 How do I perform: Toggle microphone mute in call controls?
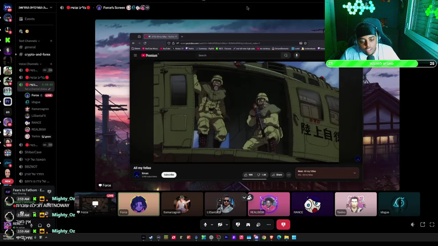[205, 224]
